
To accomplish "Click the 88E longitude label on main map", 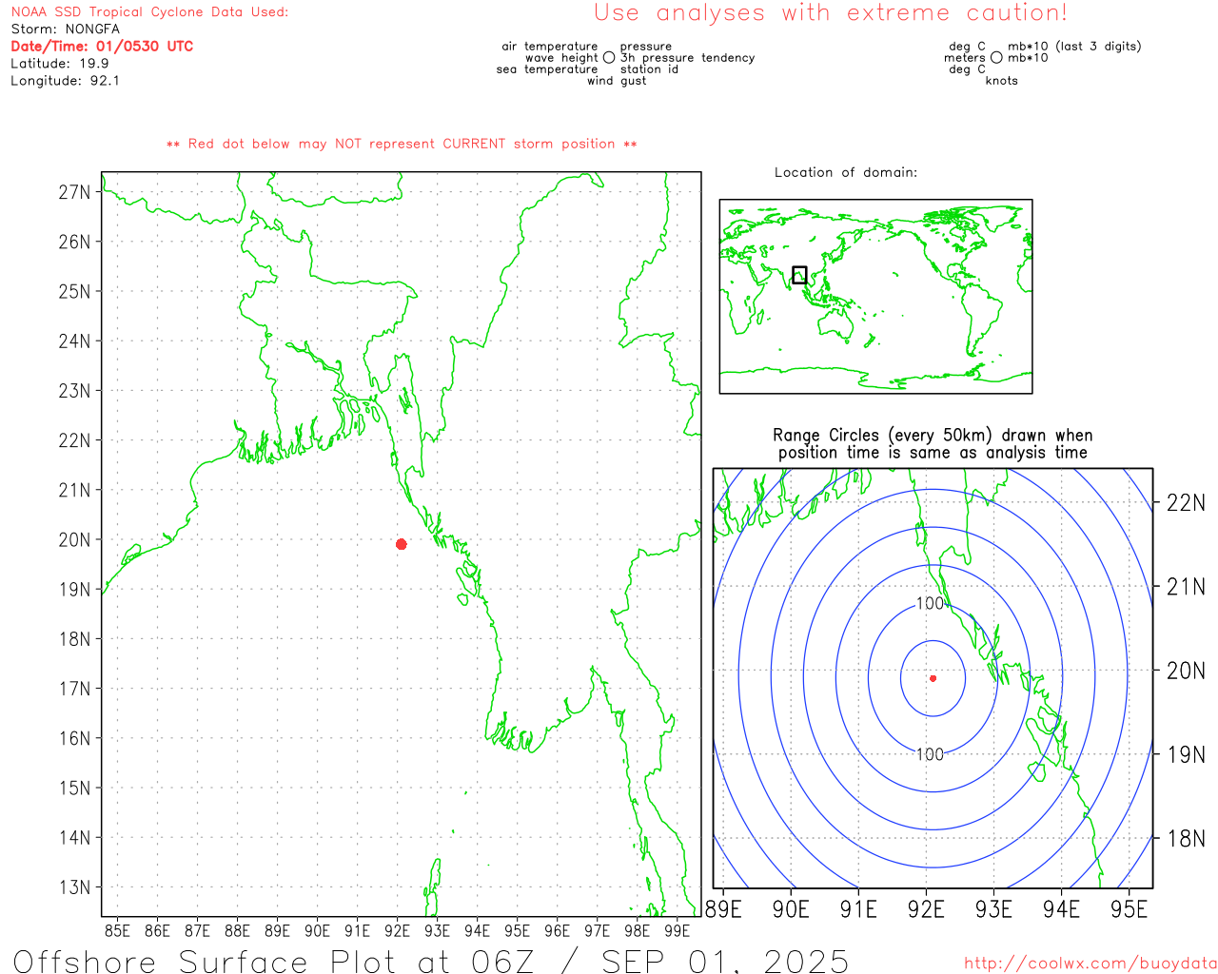I will [x=237, y=930].
